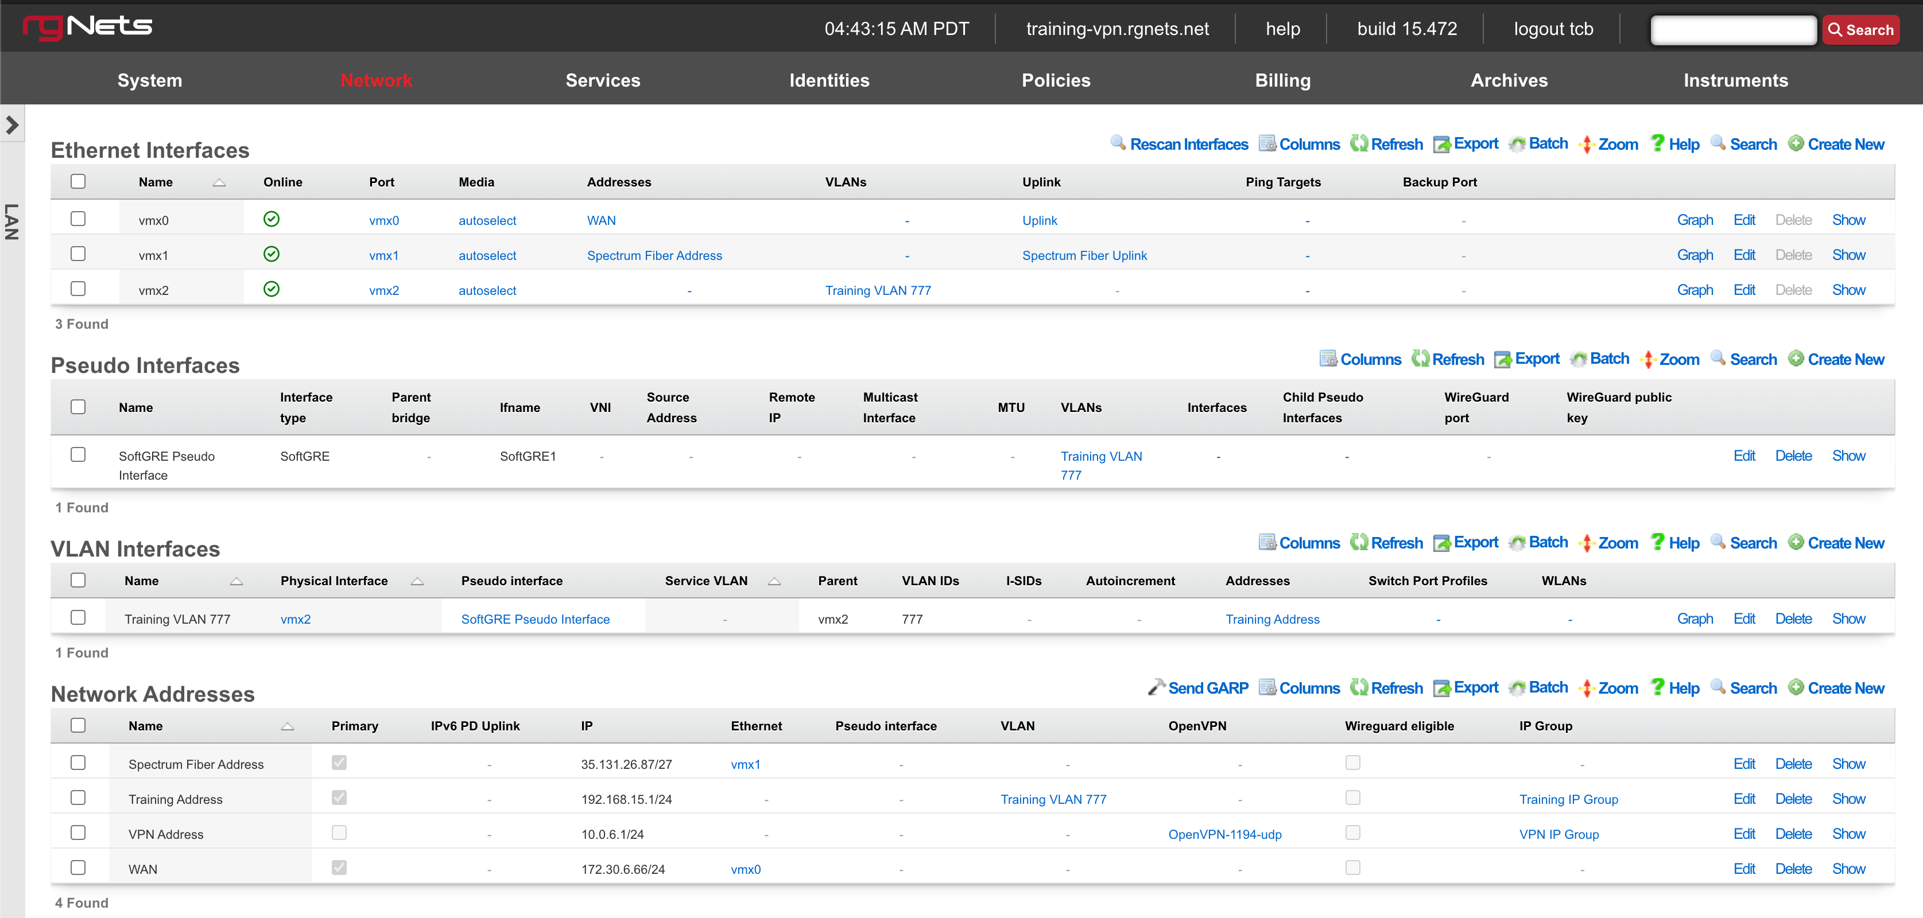The height and width of the screenshot is (918, 1923).
Task: Click Zoom icon in Ethernet Interfaces
Action: tap(1587, 143)
